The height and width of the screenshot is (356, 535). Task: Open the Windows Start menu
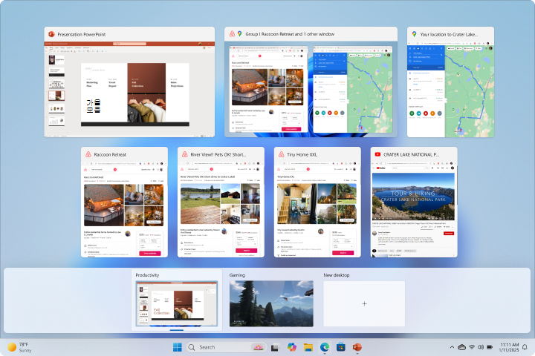tap(178, 347)
